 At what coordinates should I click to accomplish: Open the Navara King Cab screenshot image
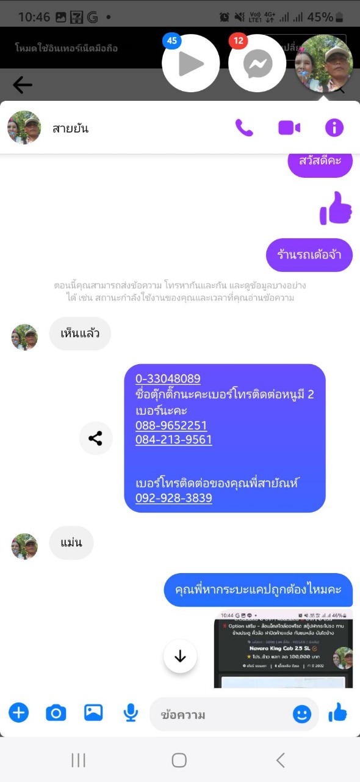pos(283,648)
